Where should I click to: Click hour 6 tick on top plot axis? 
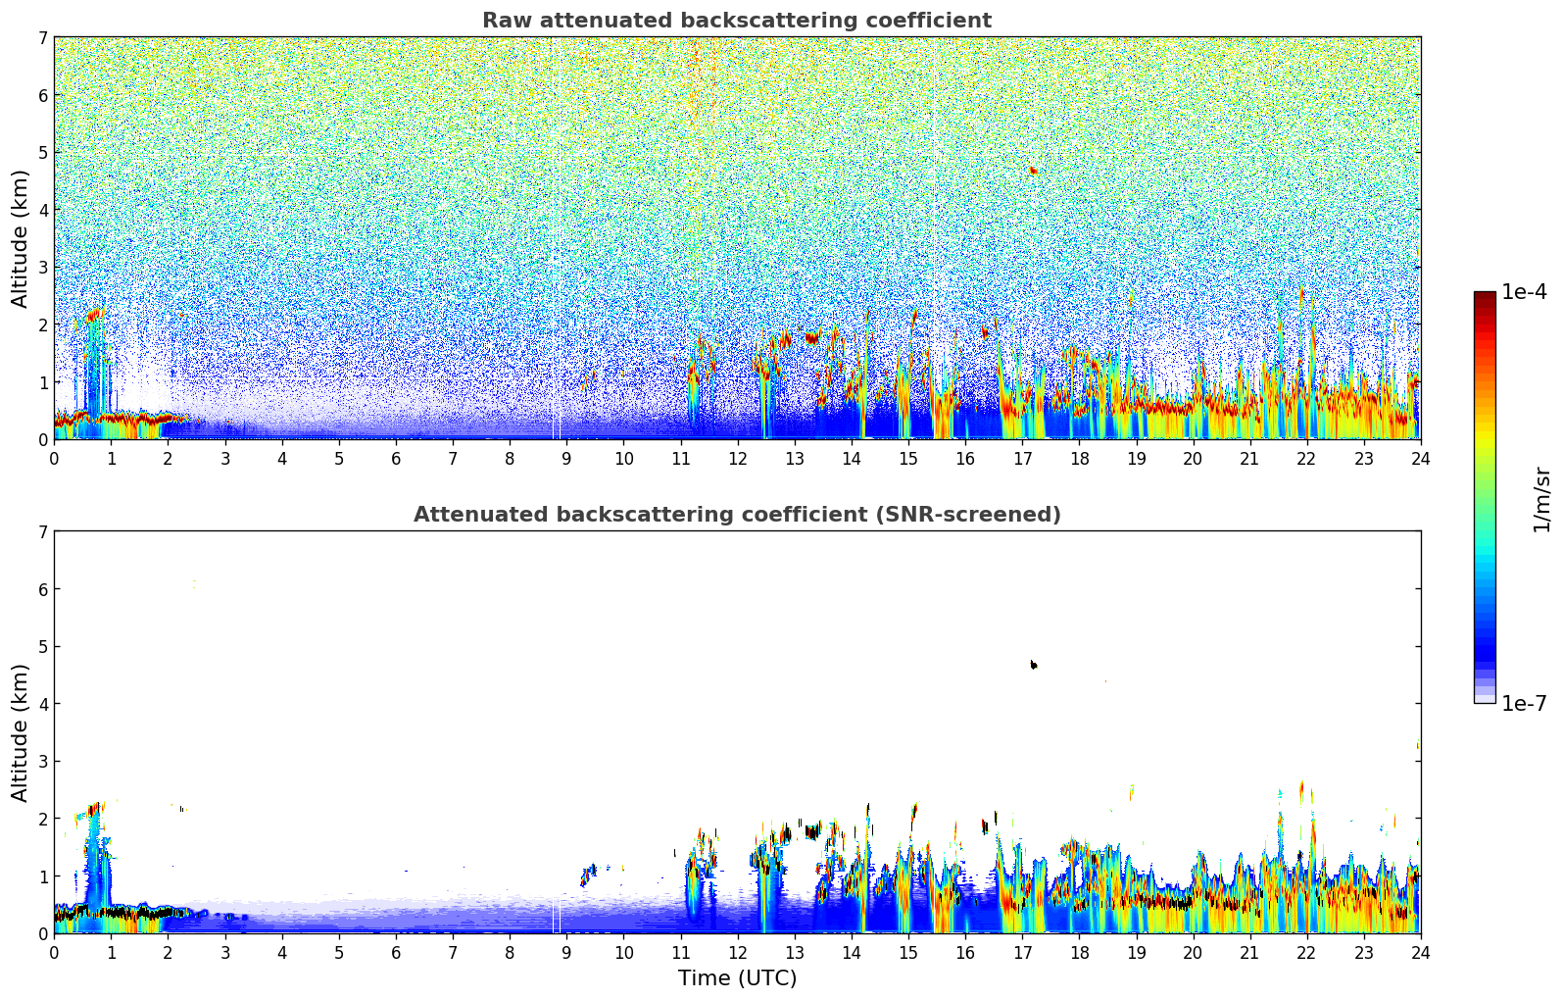(x=396, y=458)
